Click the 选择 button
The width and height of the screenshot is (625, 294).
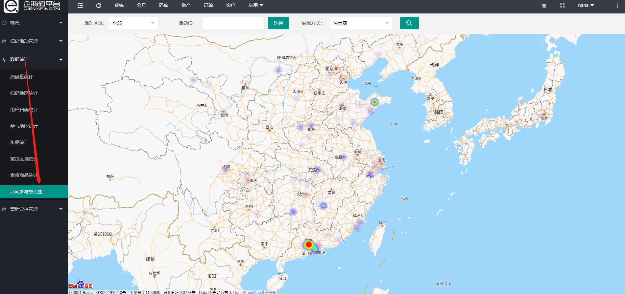(x=278, y=23)
